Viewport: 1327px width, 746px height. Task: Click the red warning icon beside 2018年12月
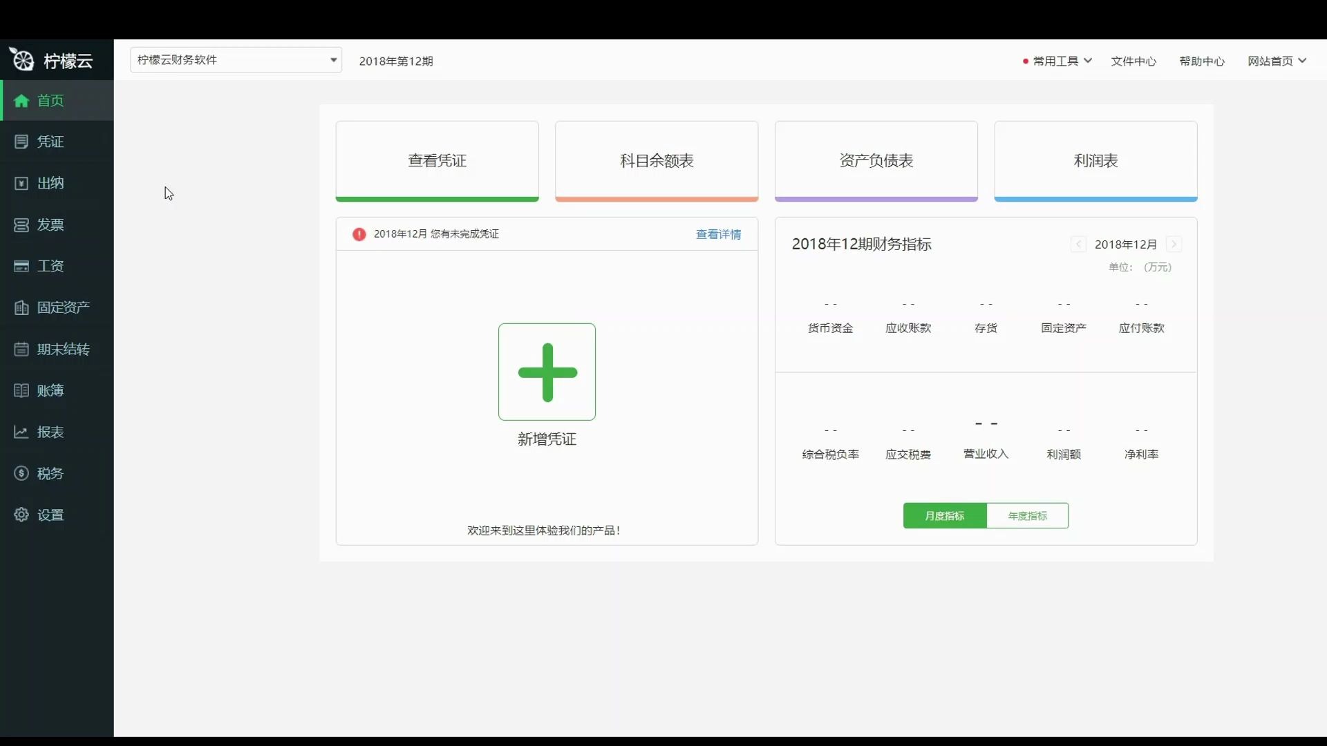(359, 234)
